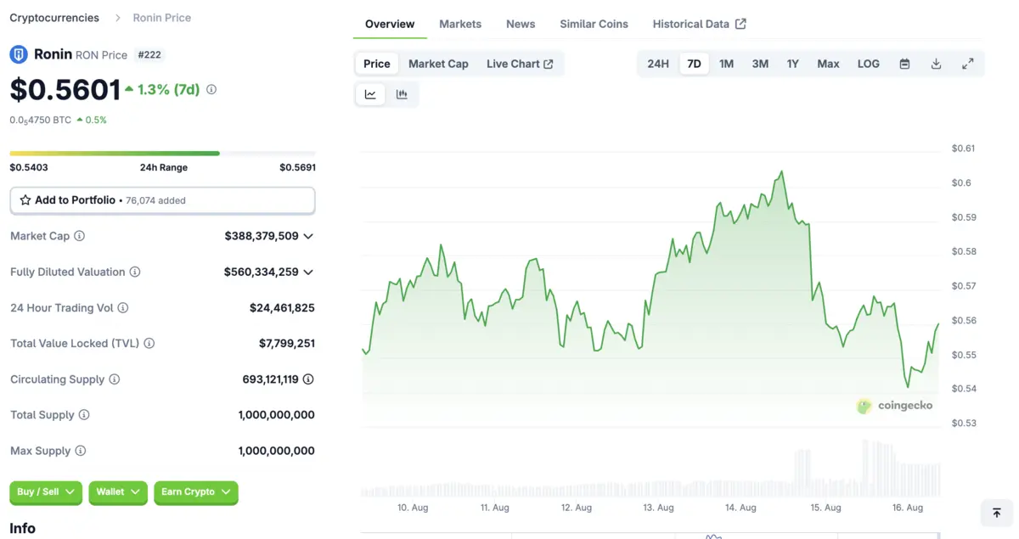Switch to the Markets tab
The image size is (1019, 539).
coord(460,24)
